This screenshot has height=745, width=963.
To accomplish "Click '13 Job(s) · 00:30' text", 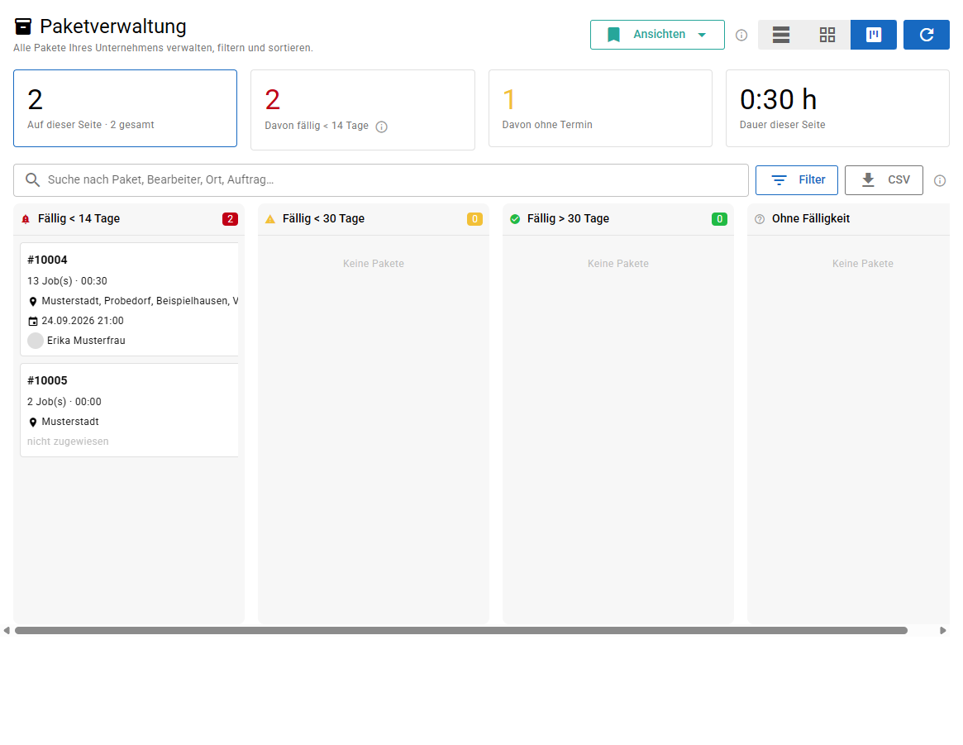I will (x=67, y=281).
